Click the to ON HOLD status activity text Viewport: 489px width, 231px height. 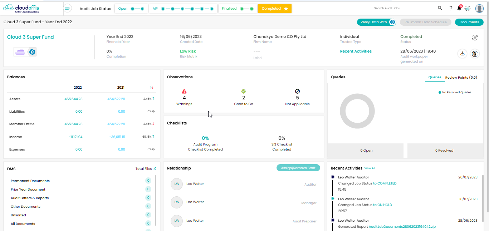(382, 205)
